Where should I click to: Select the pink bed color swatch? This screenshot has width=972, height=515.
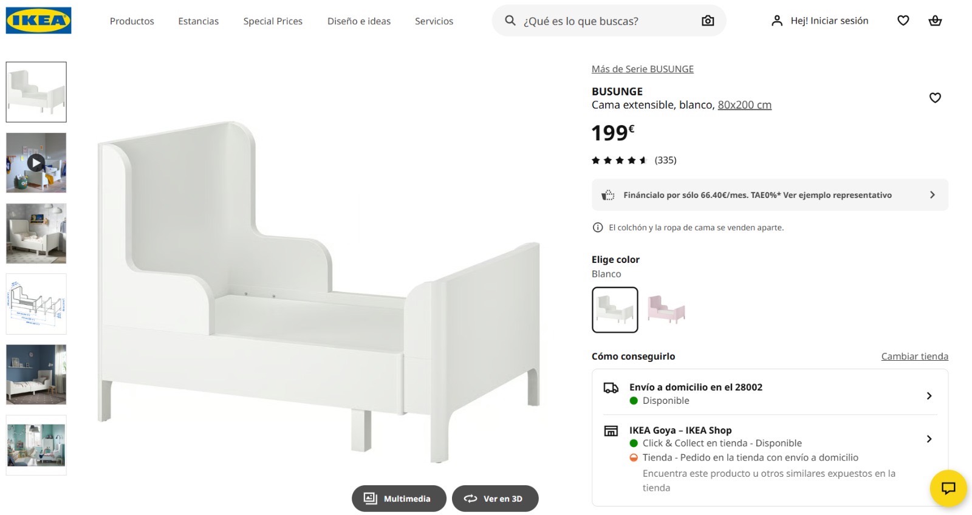[666, 310]
